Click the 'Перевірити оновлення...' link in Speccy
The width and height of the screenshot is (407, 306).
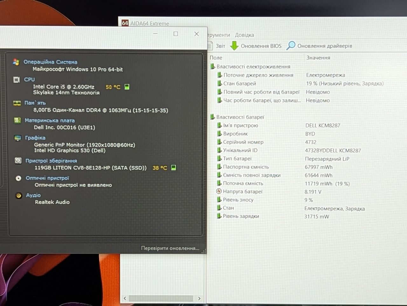click(170, 248)
